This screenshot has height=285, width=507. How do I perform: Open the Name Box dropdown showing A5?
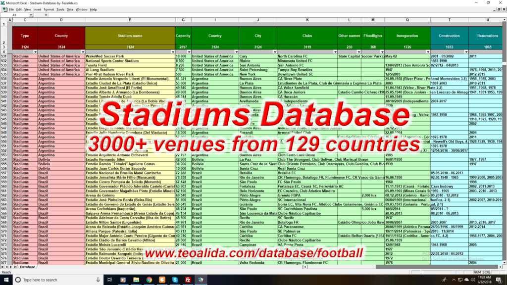click(x=31, y=15)
